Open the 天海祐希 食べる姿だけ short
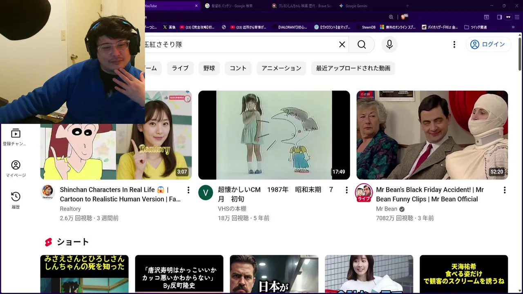Screen dimensions: 523x294 pos(464,274)
